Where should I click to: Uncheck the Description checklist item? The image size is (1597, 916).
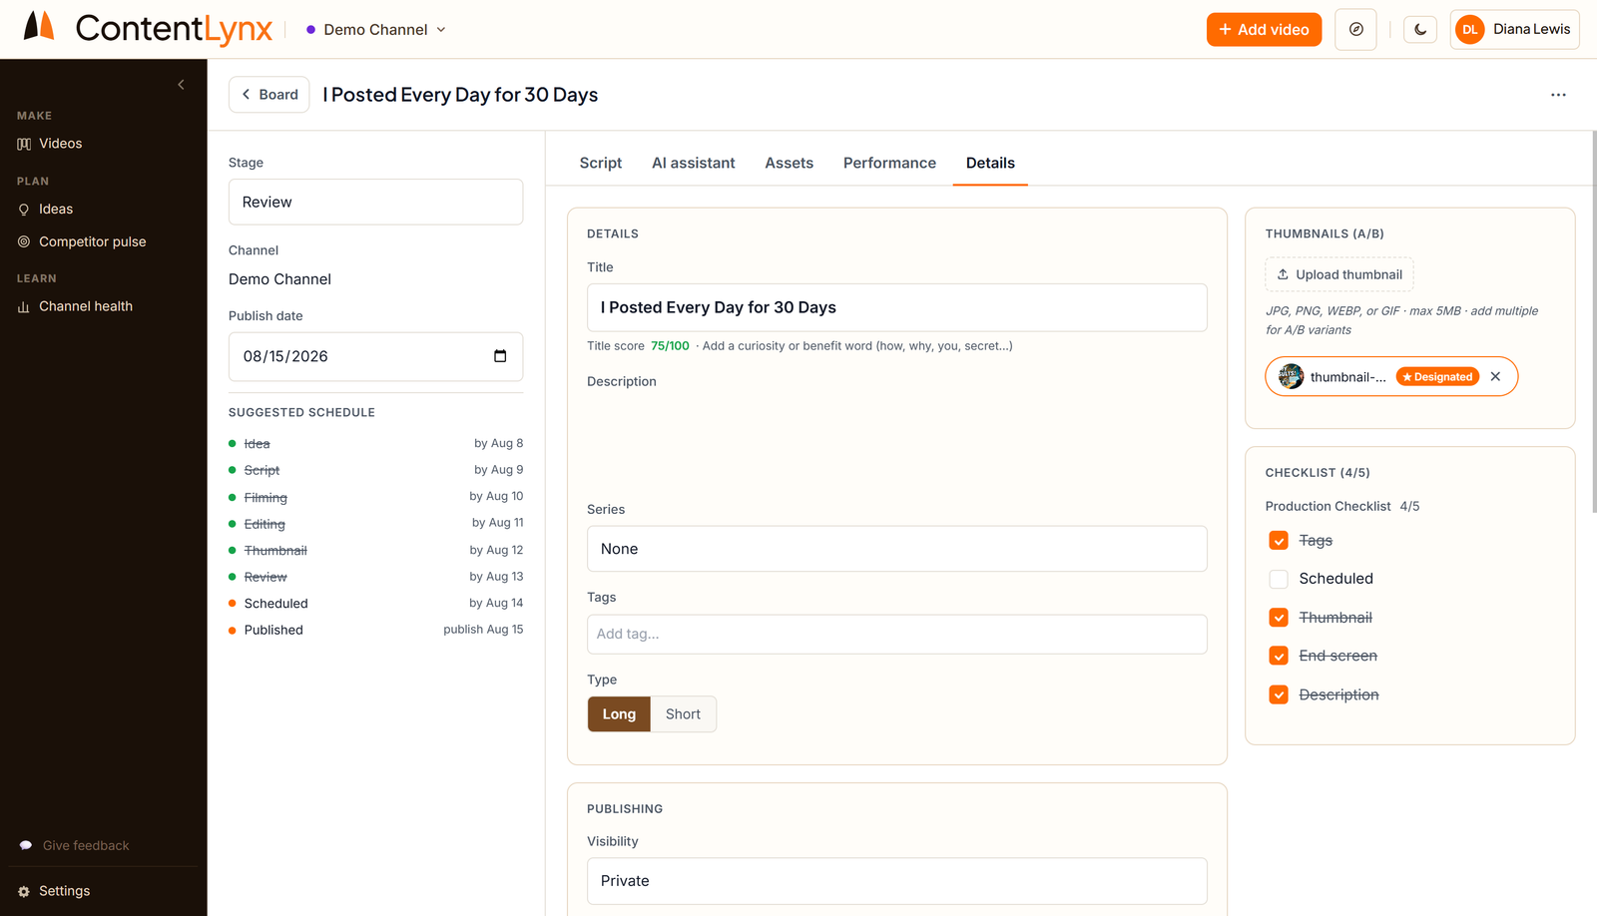[x=1279, y=694]
